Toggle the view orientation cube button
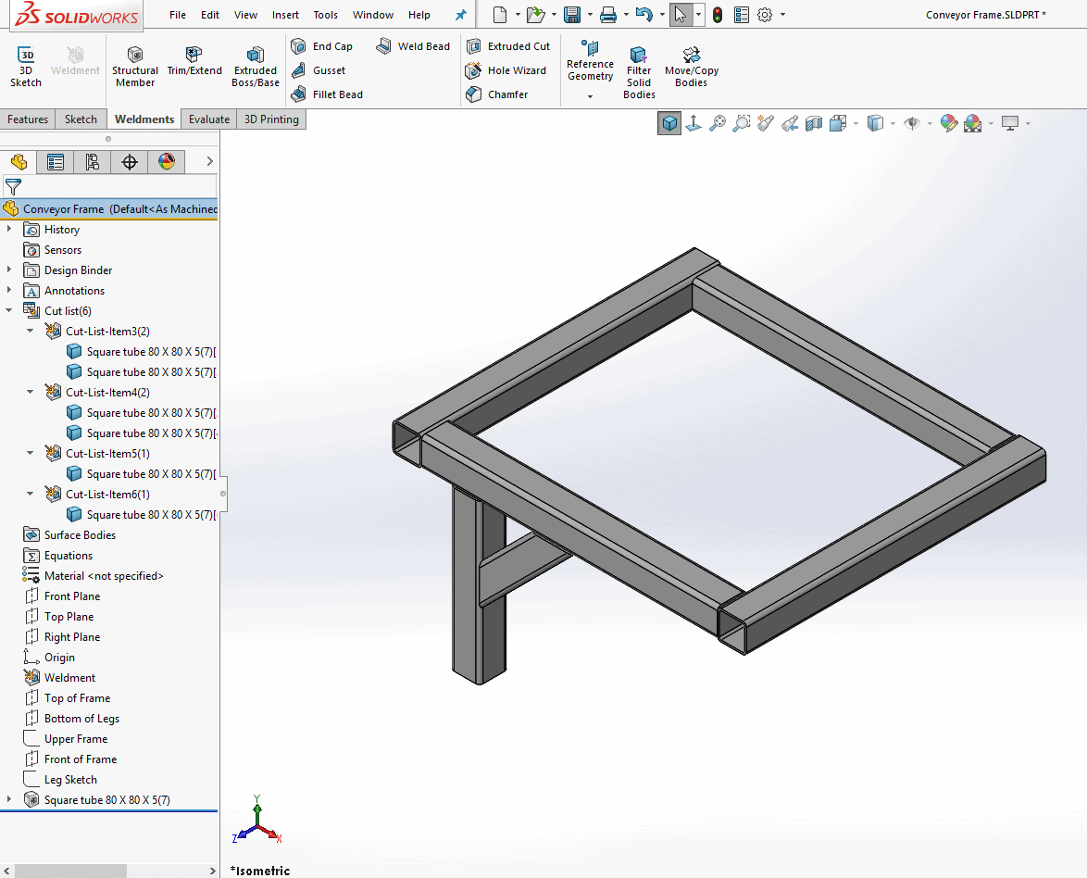The width and height of the screenshot is (1087, 878). [669, 123]
